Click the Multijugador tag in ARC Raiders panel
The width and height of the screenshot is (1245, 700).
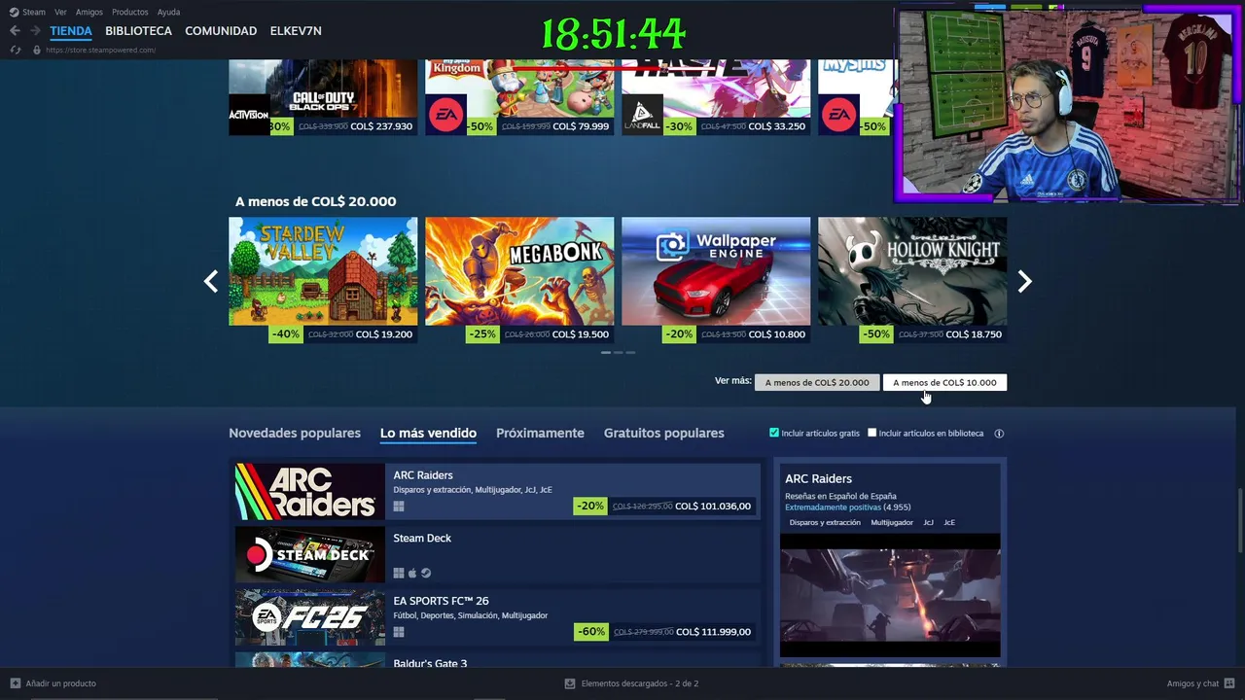coord(892,523)
